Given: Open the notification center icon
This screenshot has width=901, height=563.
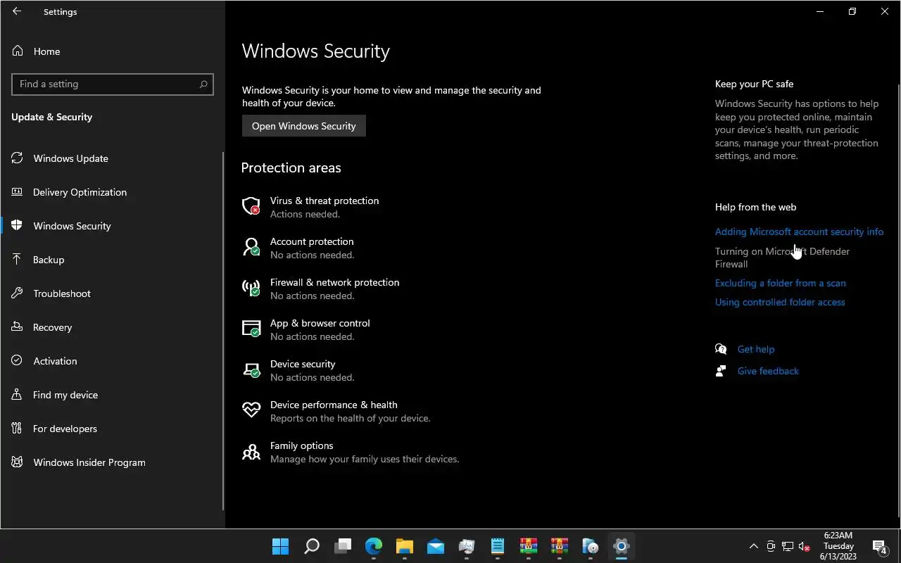Looking at the screenshot, I should click(x=879, y=547).
